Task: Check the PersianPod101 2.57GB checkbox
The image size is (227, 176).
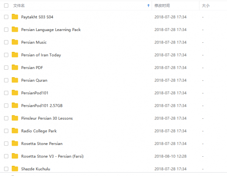Action: tap(6, 106)
